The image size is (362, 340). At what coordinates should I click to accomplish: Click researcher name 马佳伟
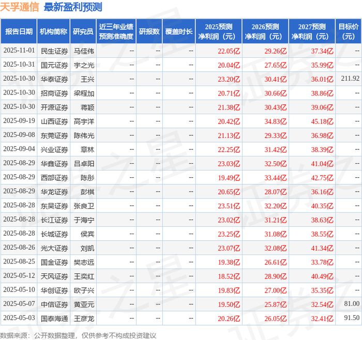84,51
